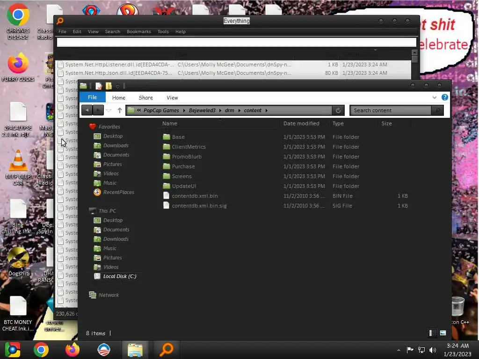This screenshot has width=479, height=359.
Task: Open Desktop under Favorites
Action: [x=113, y=136]
